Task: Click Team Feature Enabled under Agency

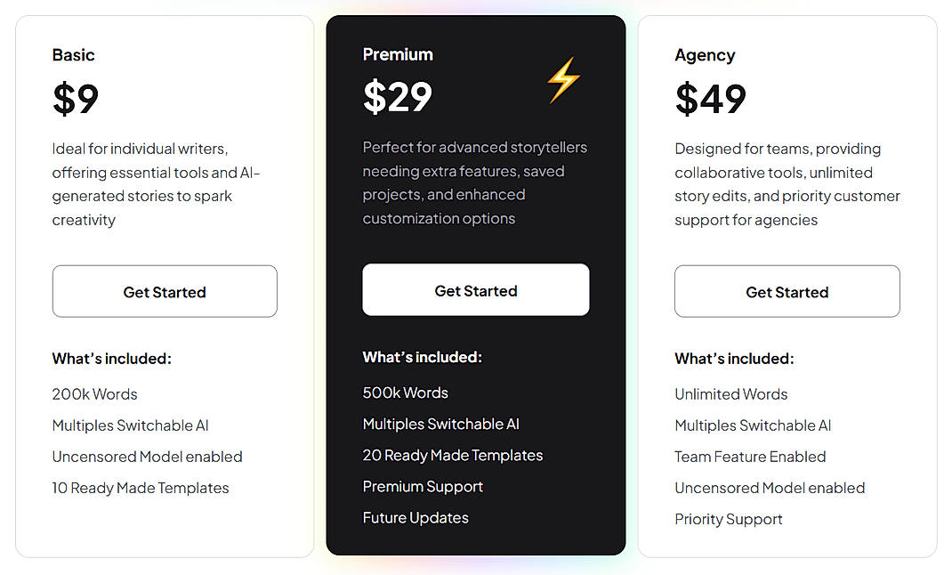Action: pyautogui.click(x=750, y=457)
